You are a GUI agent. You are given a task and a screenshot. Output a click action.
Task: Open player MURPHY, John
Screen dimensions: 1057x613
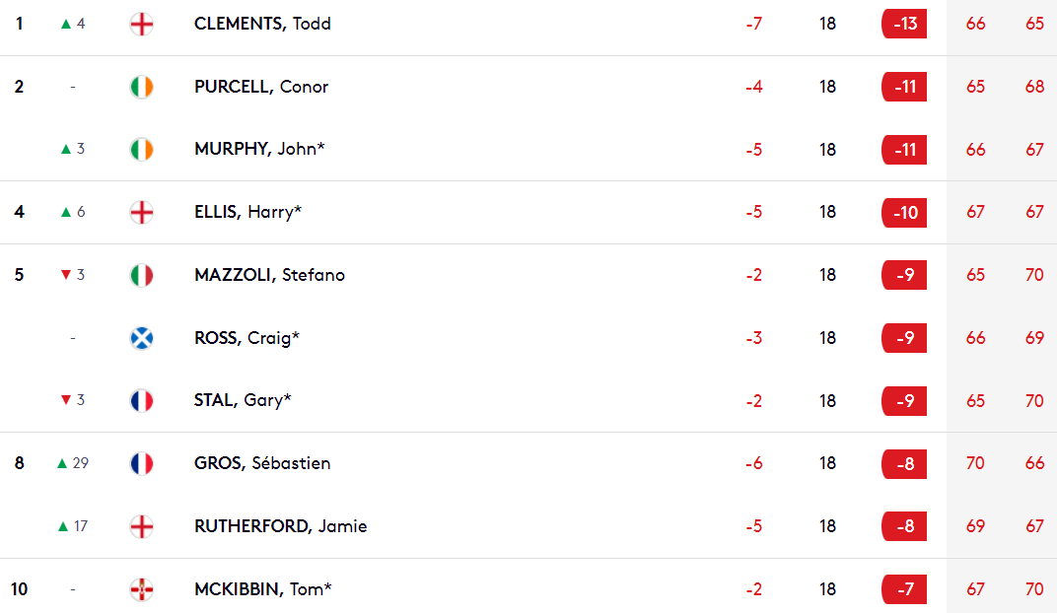[259, 149]
